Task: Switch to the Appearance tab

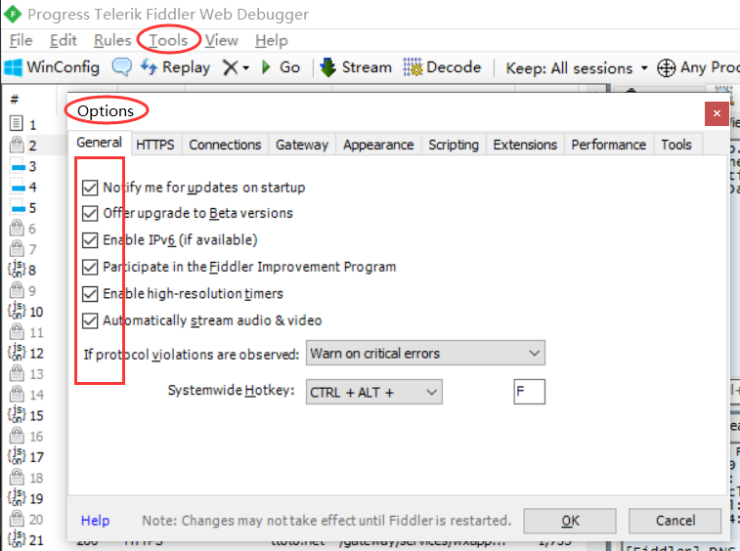Action: point(378,145)
